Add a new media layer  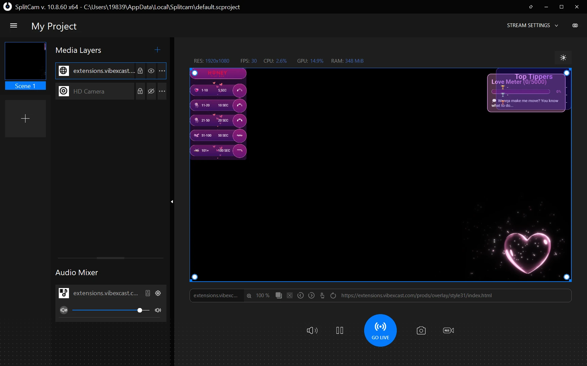click(157, 50)
